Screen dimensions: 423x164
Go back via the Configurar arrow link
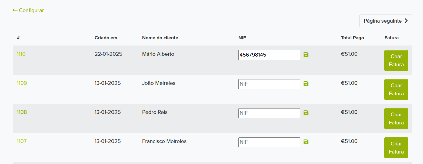pos(28,10)
